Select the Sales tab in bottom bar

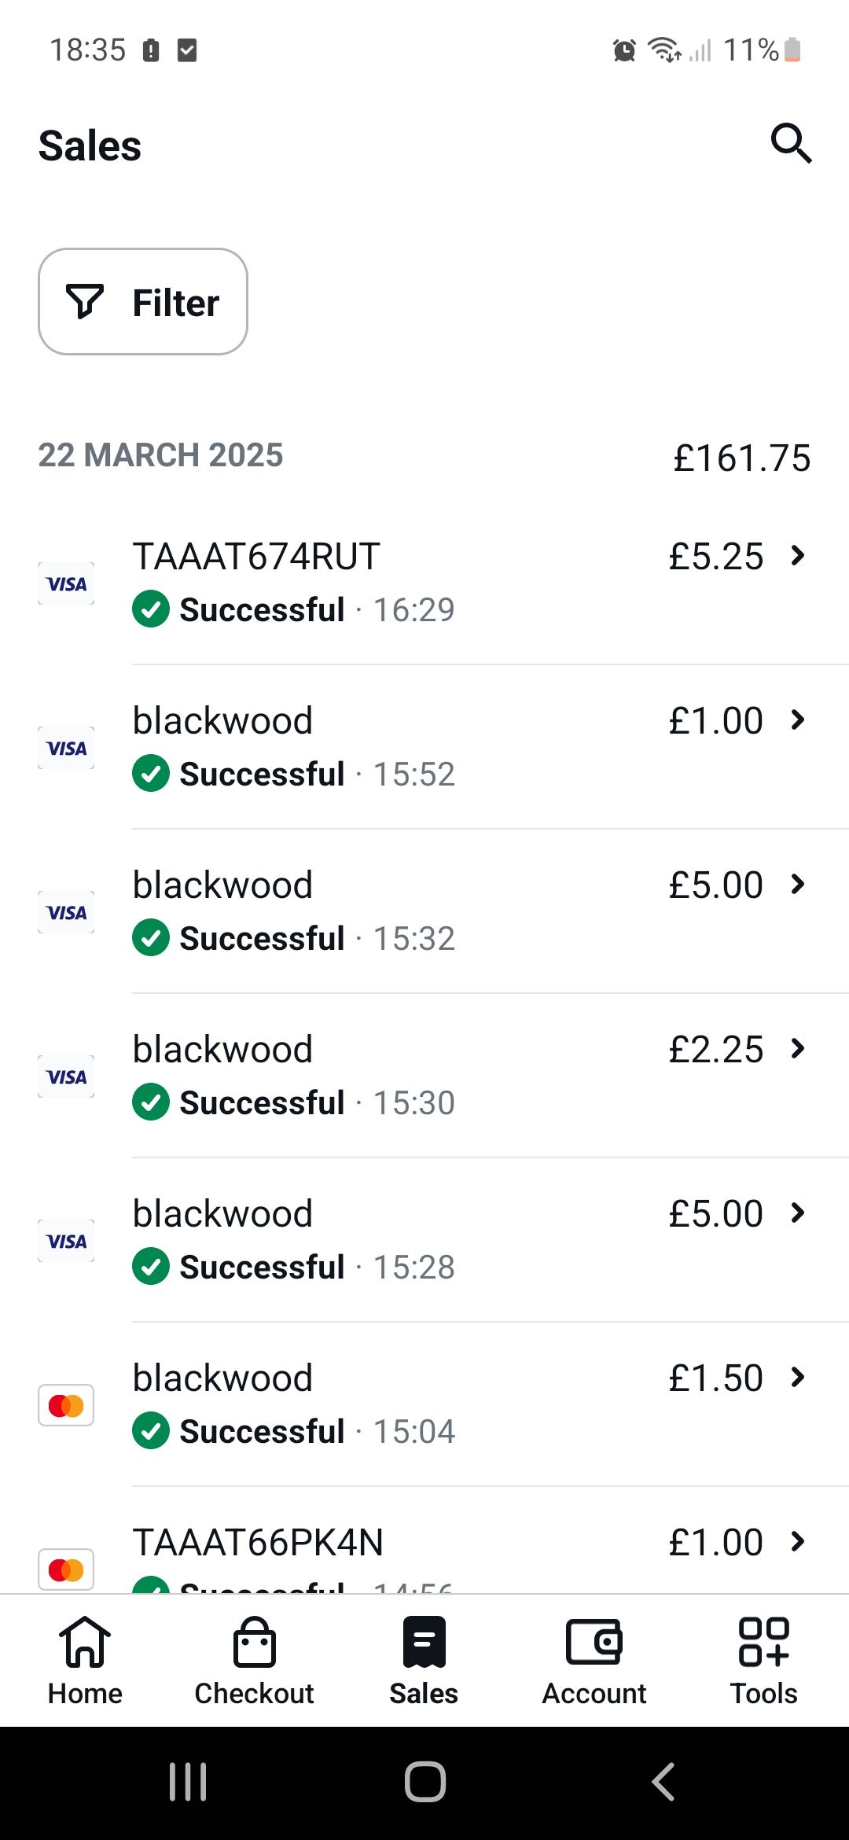point(424,1661)
